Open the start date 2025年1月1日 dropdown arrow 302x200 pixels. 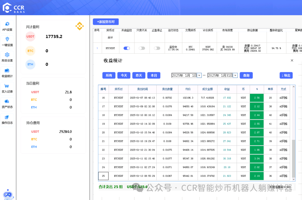coord(199,75)
